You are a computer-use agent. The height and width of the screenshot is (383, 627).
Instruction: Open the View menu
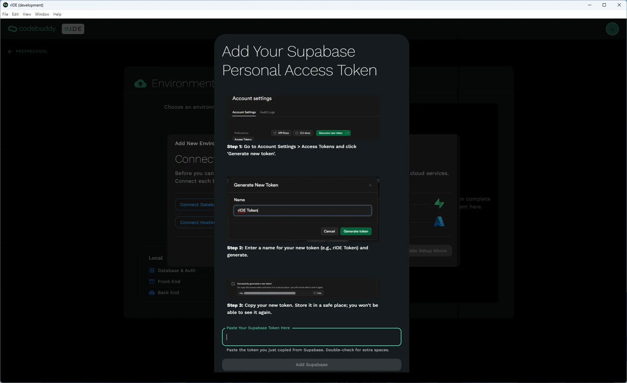point(27,14)
